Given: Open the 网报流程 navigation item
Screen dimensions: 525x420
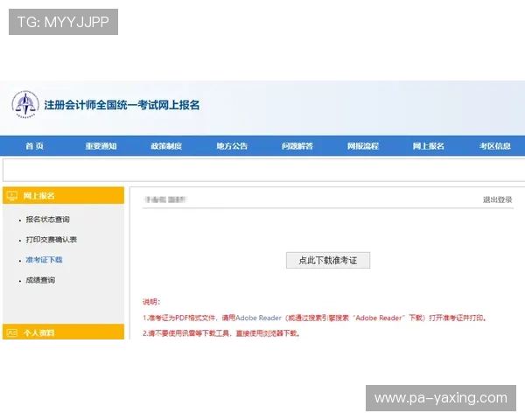Looking at the screenshot, I should [363, 146].
